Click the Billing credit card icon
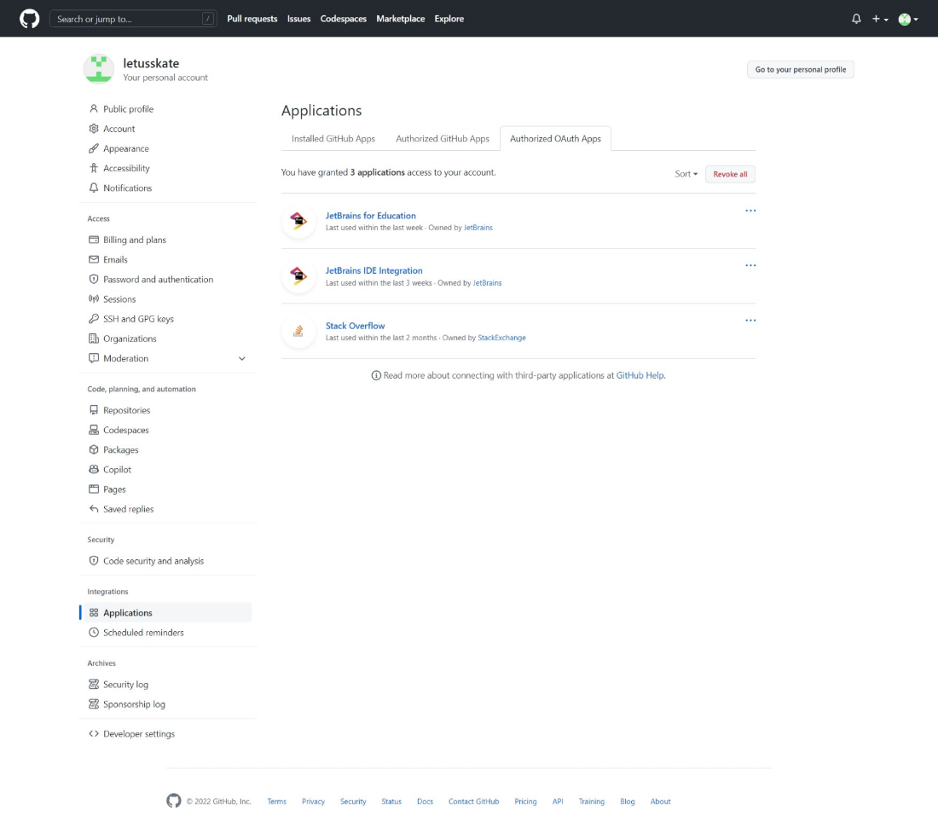Image resolution: width=938 pixels, height=839 pixels. [x=93, y=240]
